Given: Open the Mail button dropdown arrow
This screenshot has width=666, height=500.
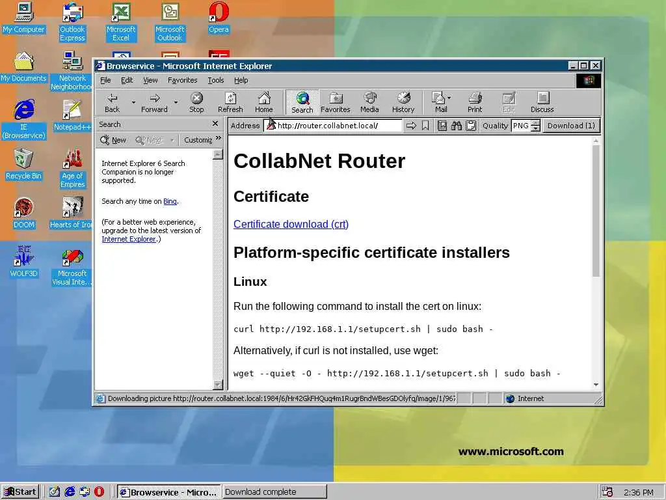Looking at the screenshot, I should click(449, 98).
